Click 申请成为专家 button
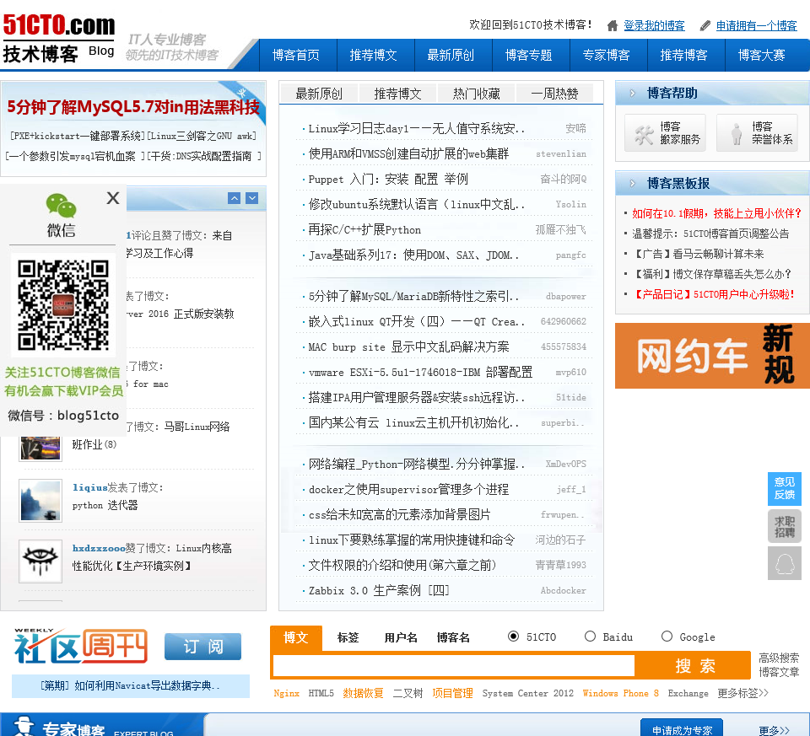 [682, 728]
